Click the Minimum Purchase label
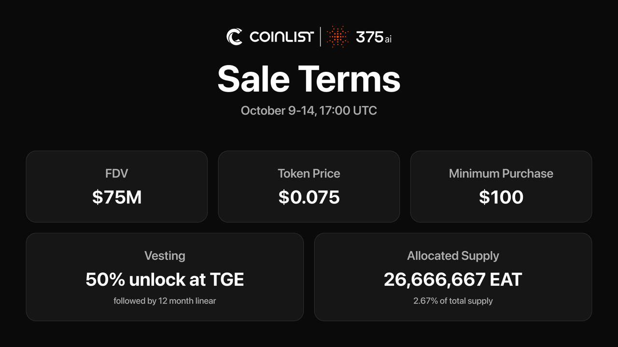 click(x=501, y=173)
